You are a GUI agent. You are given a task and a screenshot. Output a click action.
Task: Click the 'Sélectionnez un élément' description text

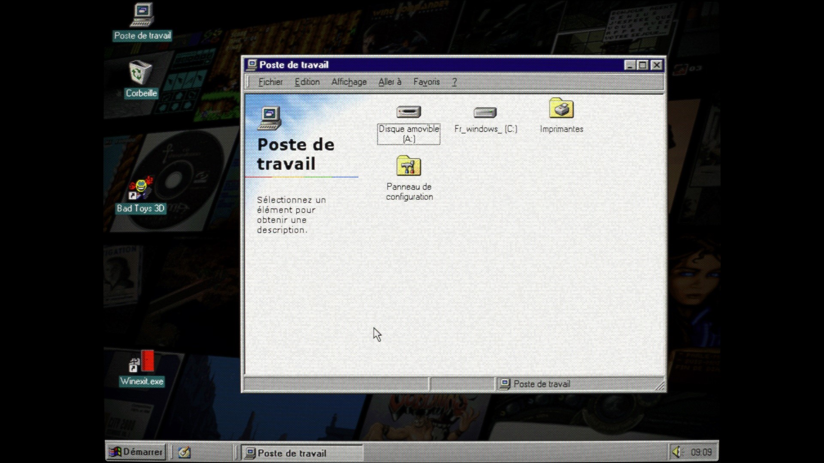[x=291, y=215]
